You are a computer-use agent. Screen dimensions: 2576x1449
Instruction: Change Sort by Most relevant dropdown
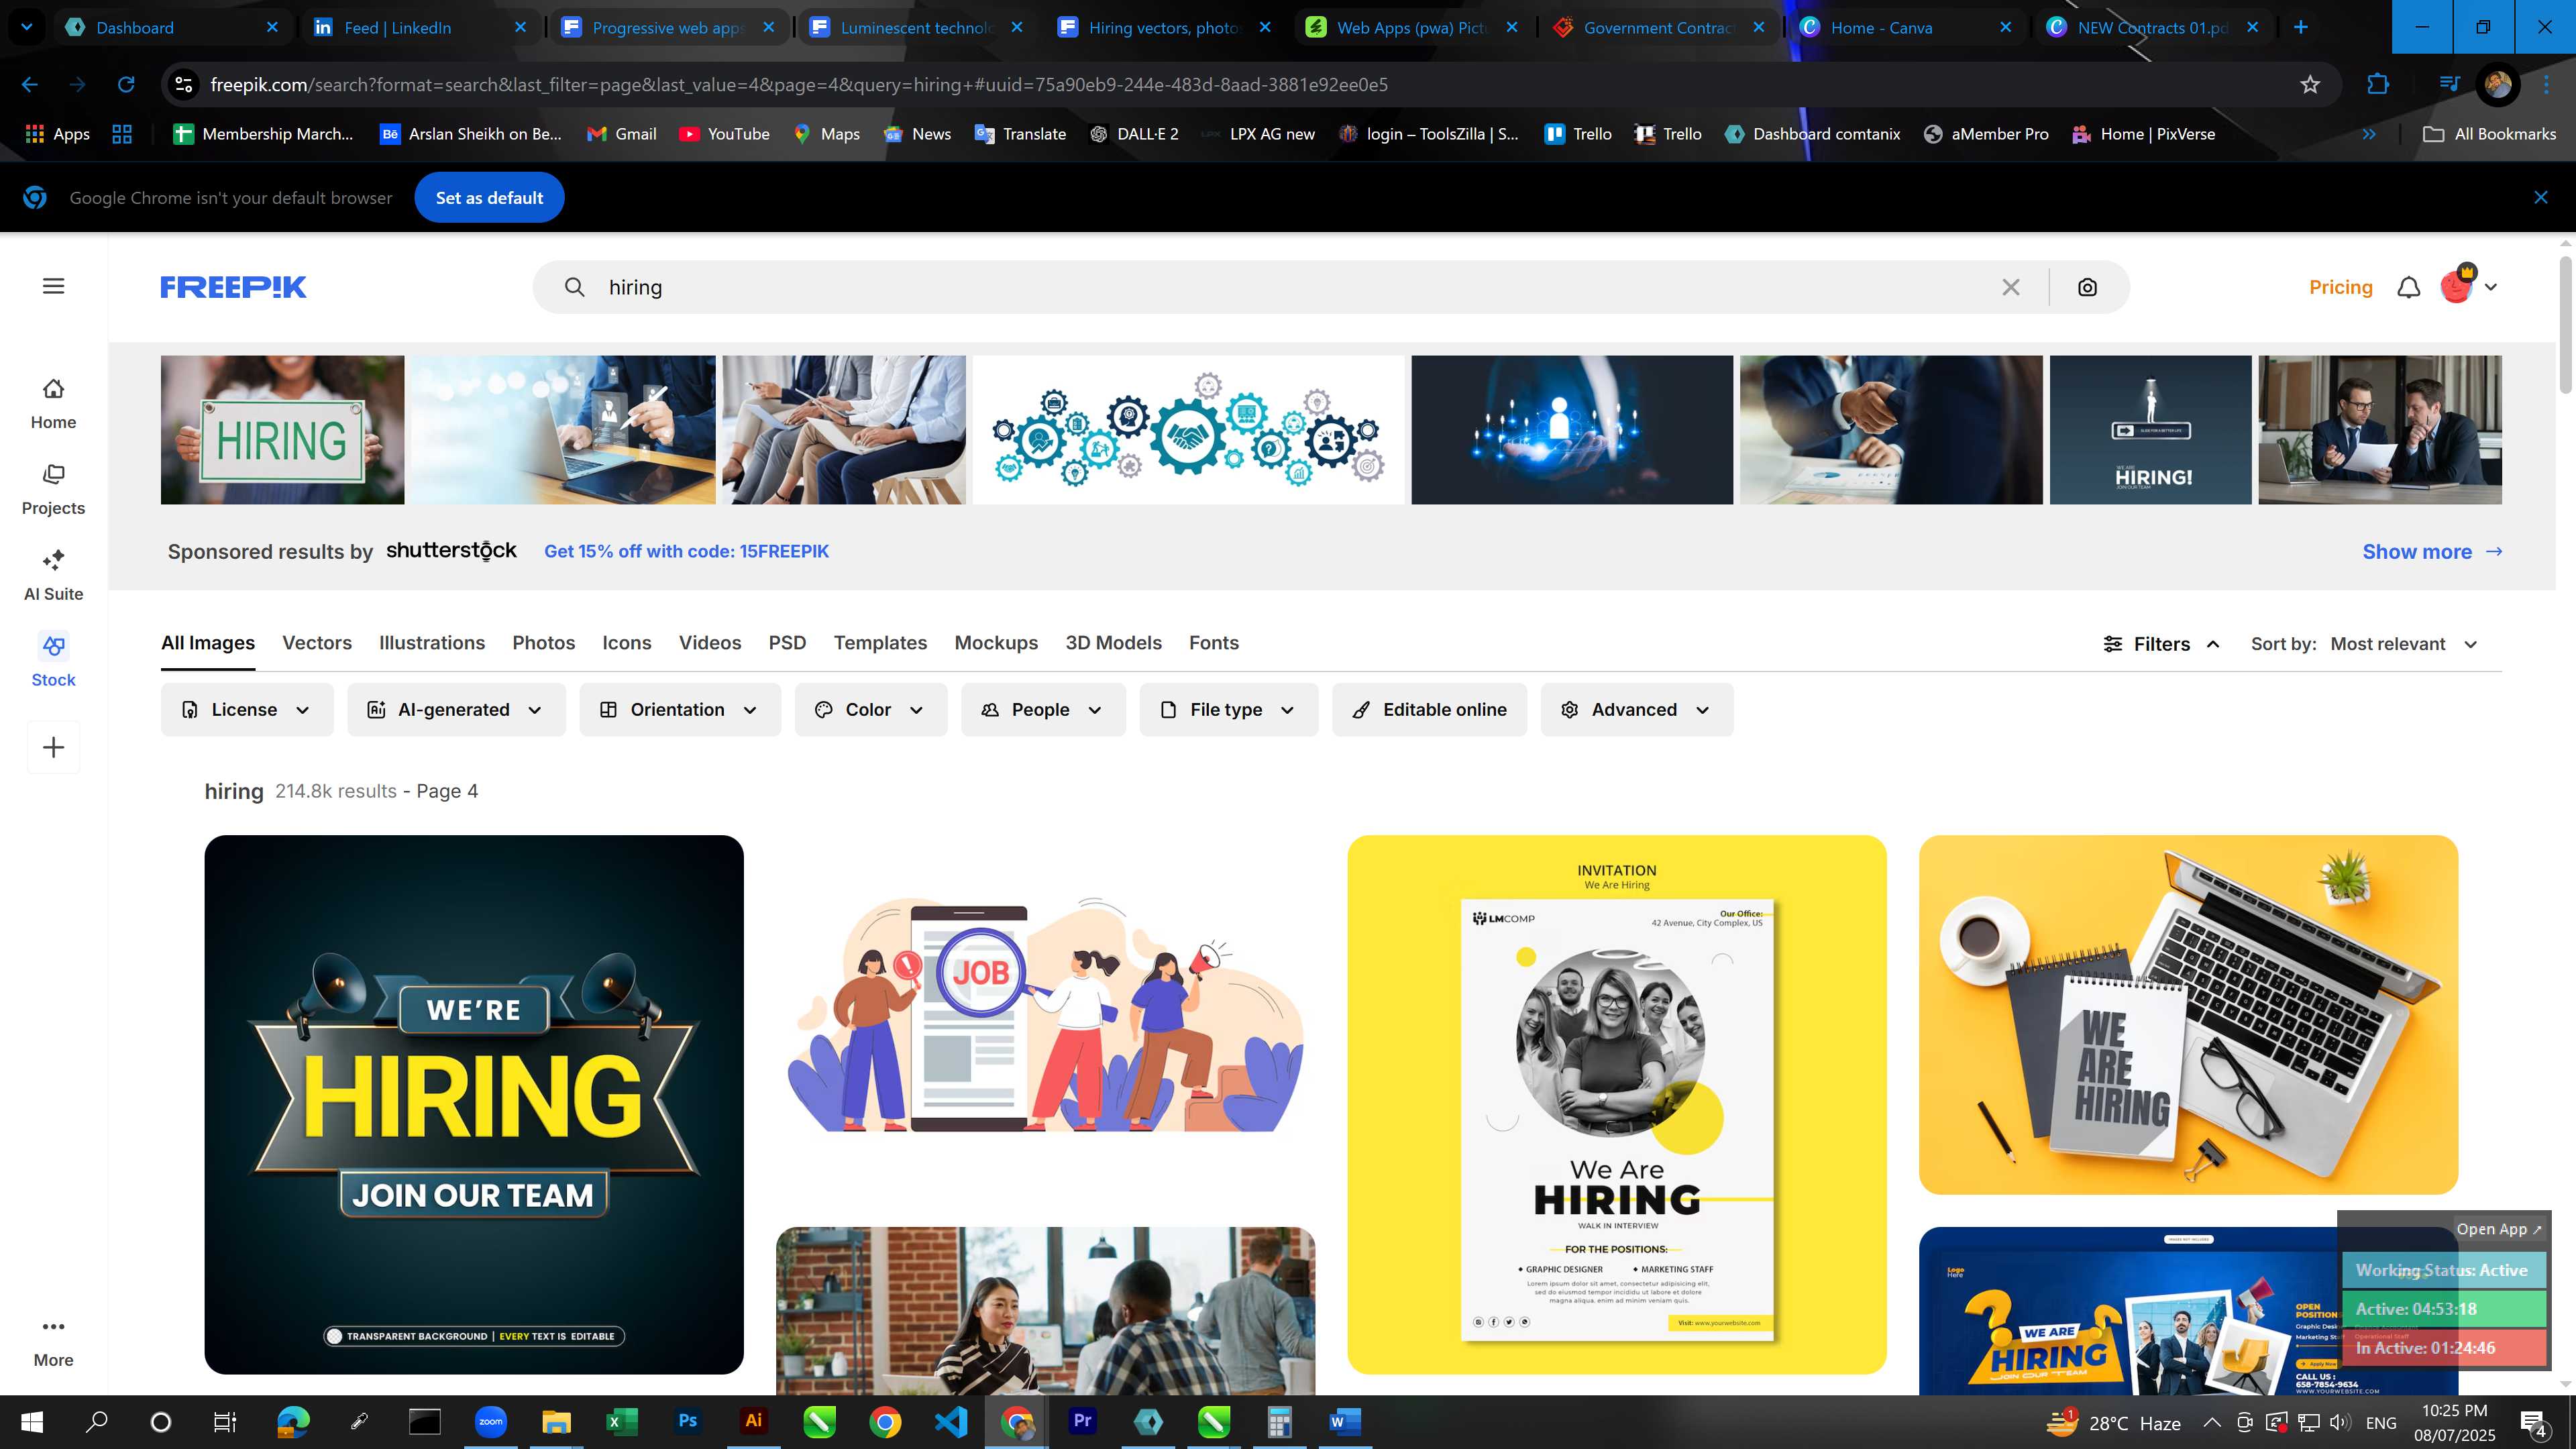coord(2404,644)
